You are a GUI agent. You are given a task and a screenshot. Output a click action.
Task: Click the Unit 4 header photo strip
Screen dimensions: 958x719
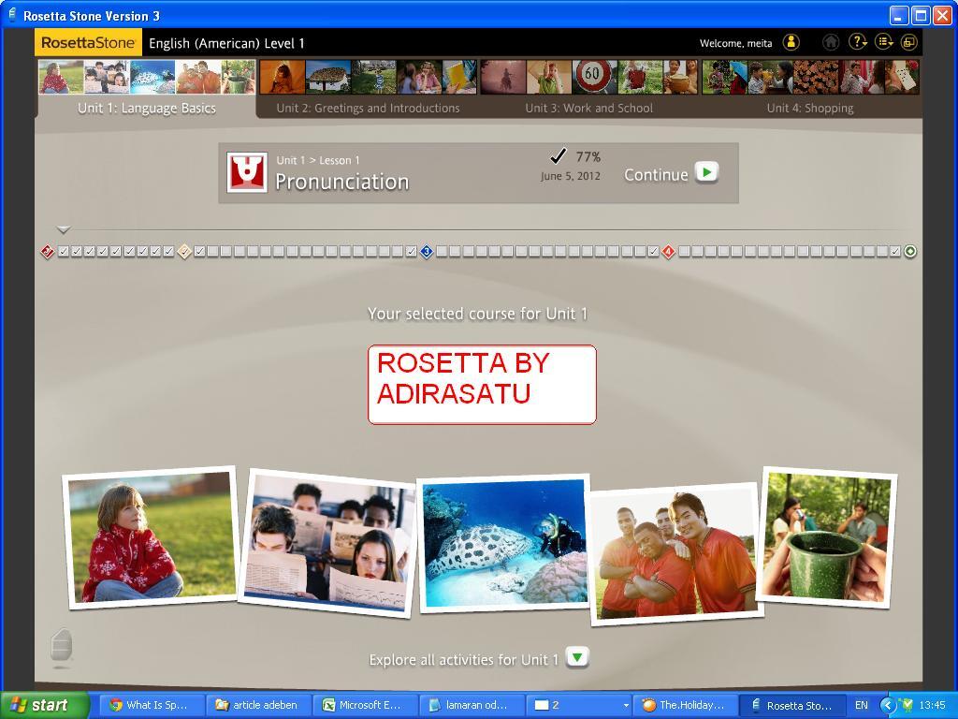coord(810,77)
